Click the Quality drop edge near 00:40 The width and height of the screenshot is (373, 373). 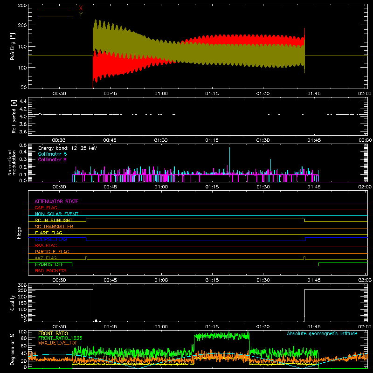pos(93,305)
